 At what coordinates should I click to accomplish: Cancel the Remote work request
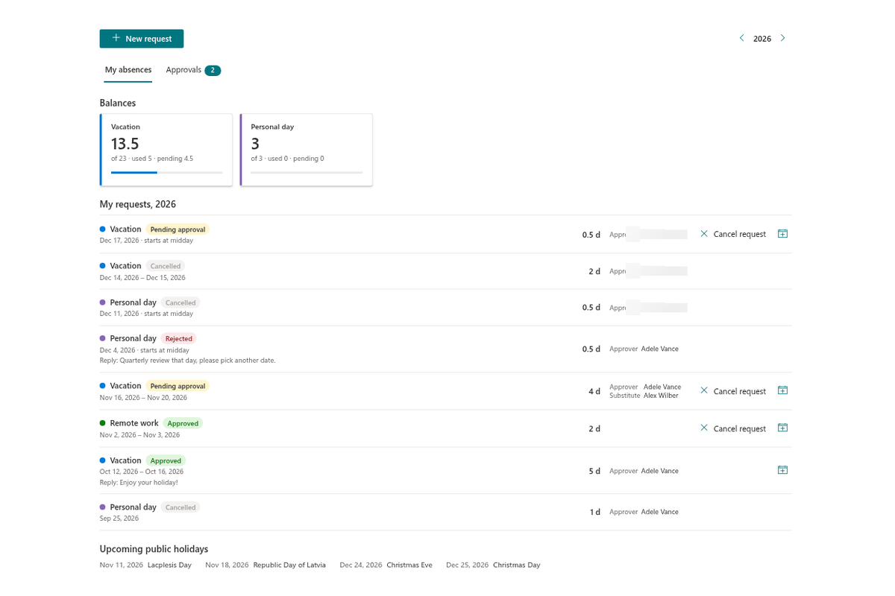pyautogui.click(x=733, y=428)
